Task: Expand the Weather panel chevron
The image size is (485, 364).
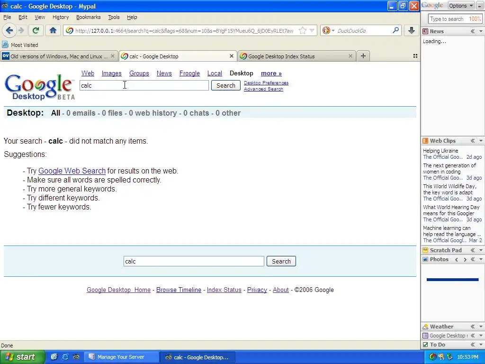Action: 472,327
